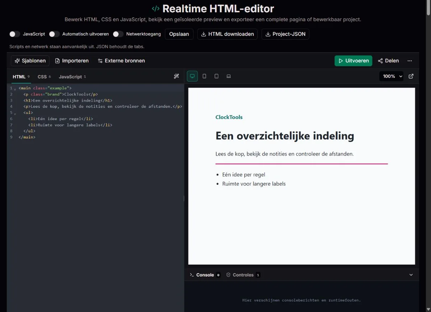Export via Project-JSON button
Screen dimensions: 431x312
tap(285, 34)
